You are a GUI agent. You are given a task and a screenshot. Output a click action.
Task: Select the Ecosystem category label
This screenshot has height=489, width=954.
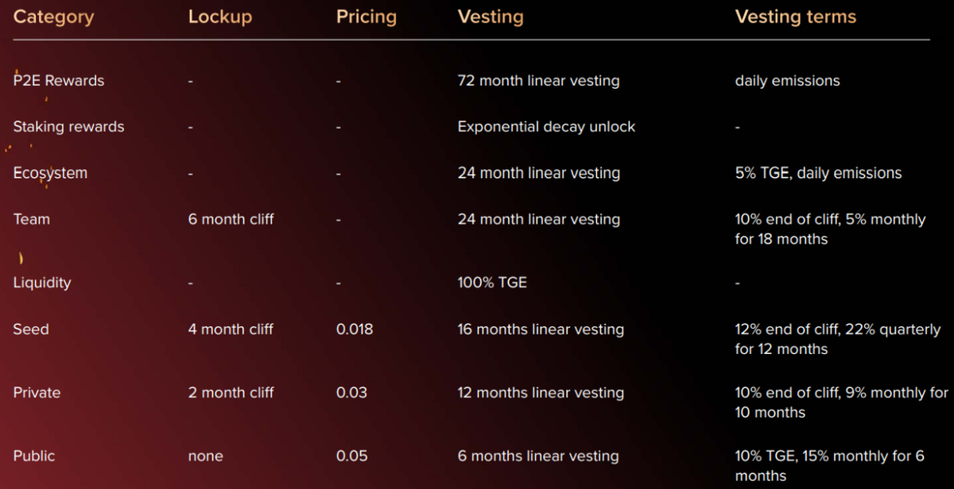coord(50,173)
